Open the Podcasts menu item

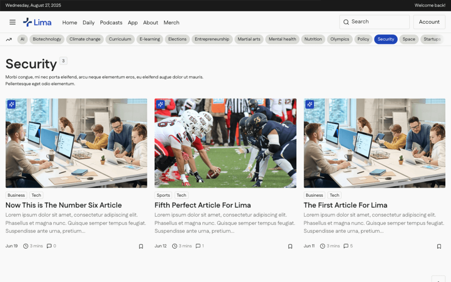(x=111, y=23)
